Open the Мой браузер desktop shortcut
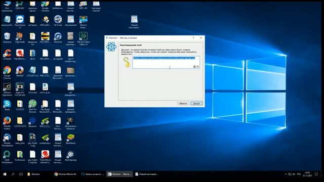Screen dimensions: 324x182 pos(71,156)
